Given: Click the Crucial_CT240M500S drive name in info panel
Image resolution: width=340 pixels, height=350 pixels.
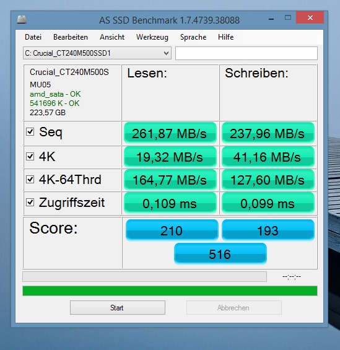Looking at the screenshot, I should click(69, 72).
